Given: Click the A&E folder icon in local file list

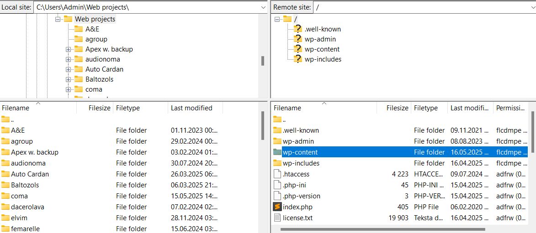Looking at the screenshot, I should click(5, 130).
